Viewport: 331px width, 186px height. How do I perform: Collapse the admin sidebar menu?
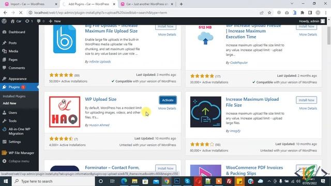[x=19, y=161]
